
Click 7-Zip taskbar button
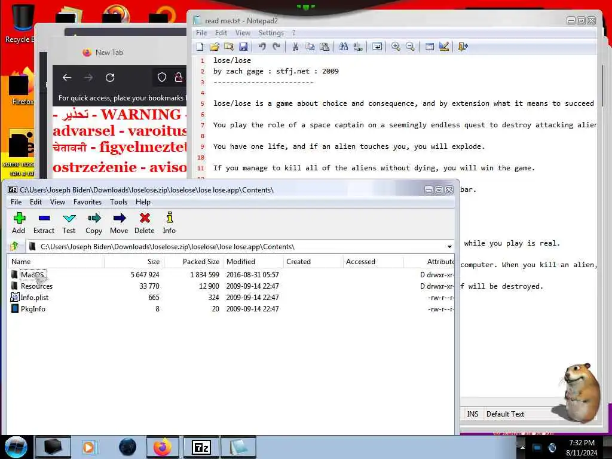pos(201,447)
